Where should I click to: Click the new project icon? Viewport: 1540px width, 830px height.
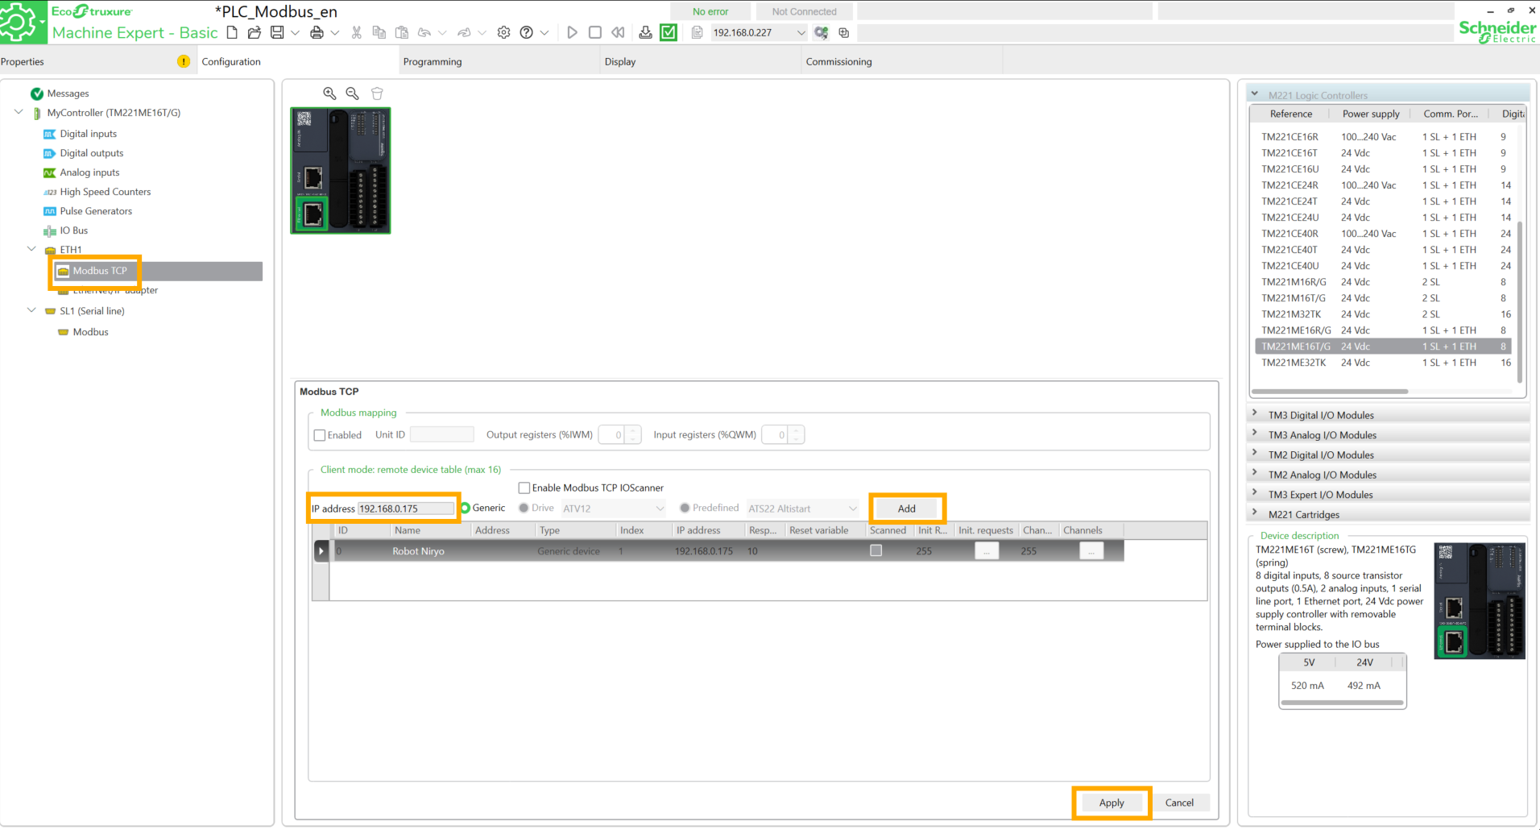(x=232, y=32)
